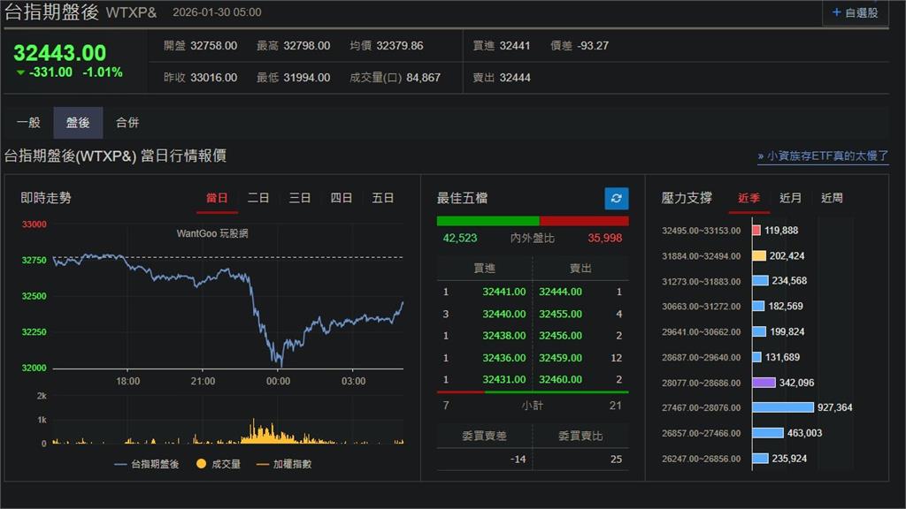Screen dimensions: 906x509
Task: Refresh the 最佳五檔 quote panel
Action: click(615, 198)
